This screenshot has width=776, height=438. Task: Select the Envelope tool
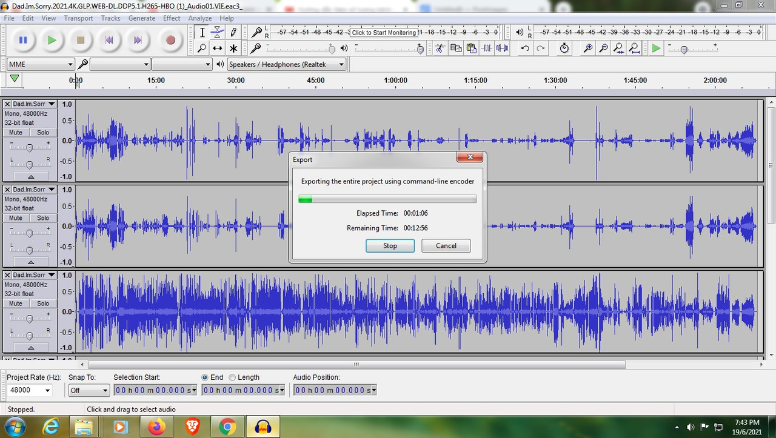(x=217, y=32)
